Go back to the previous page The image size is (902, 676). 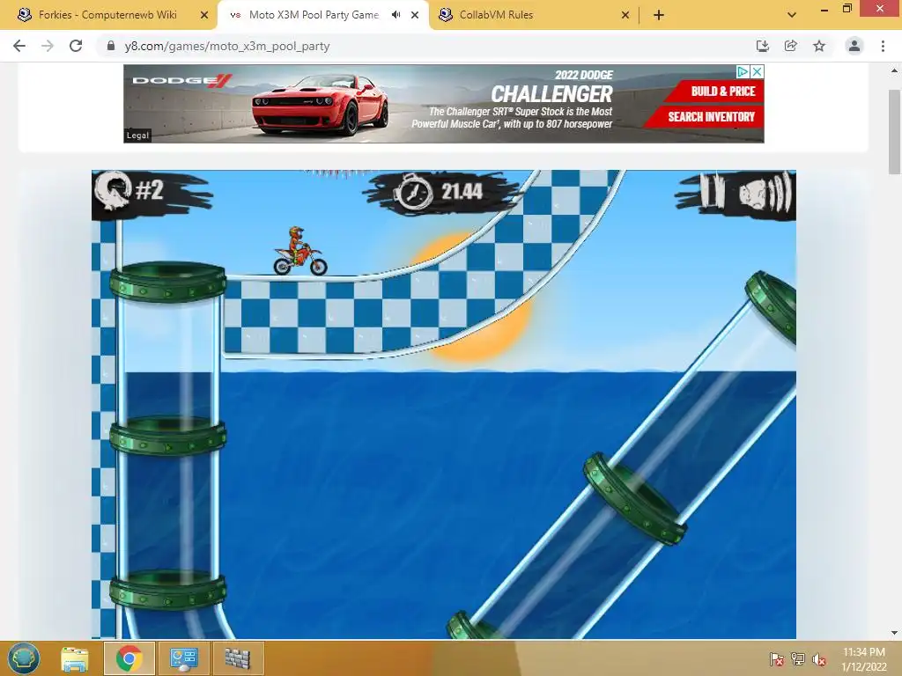point(19,46)
